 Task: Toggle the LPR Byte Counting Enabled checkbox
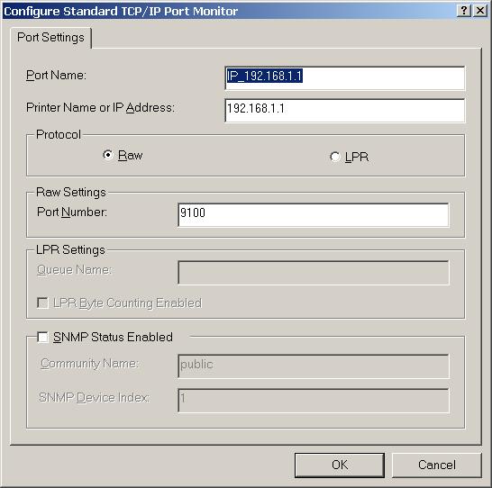click(x=42, y=303)
